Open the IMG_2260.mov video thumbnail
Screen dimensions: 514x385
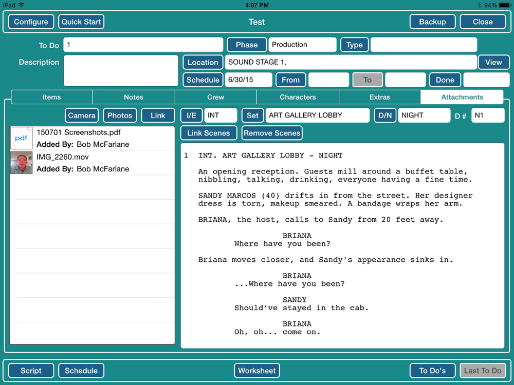21,163
